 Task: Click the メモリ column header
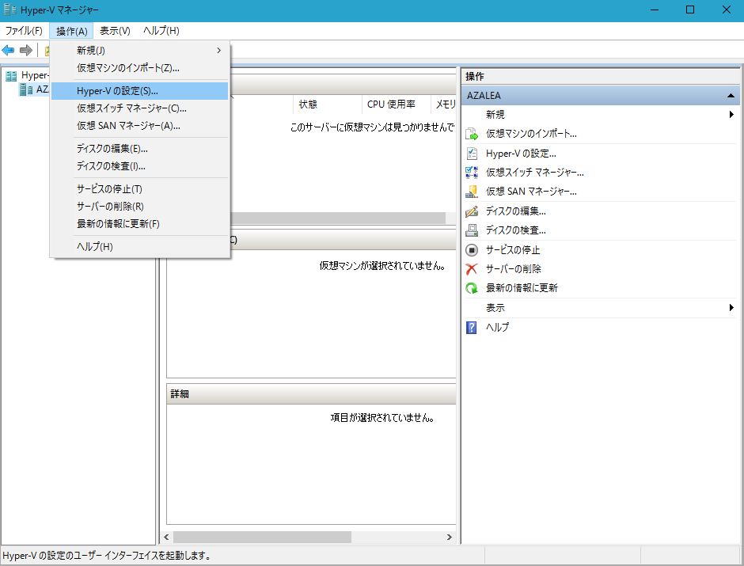[x=444, y=104]
